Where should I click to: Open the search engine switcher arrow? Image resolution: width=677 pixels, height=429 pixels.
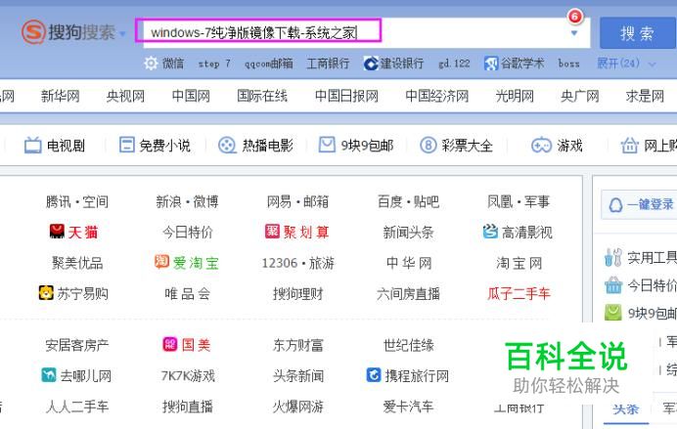point(122,33)
